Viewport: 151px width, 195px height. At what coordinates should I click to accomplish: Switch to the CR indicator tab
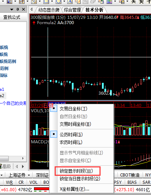coord(21,182)
